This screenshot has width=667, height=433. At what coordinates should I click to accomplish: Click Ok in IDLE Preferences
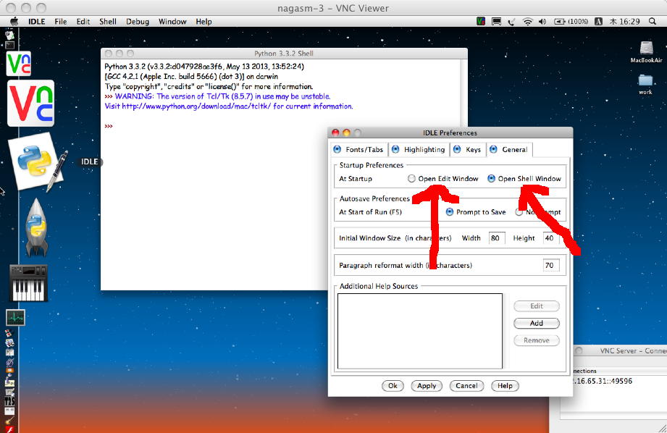point(393,386)
